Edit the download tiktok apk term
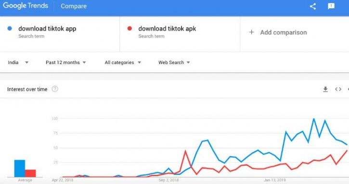This screenshot has height=184, width=349. click(167, 29)
